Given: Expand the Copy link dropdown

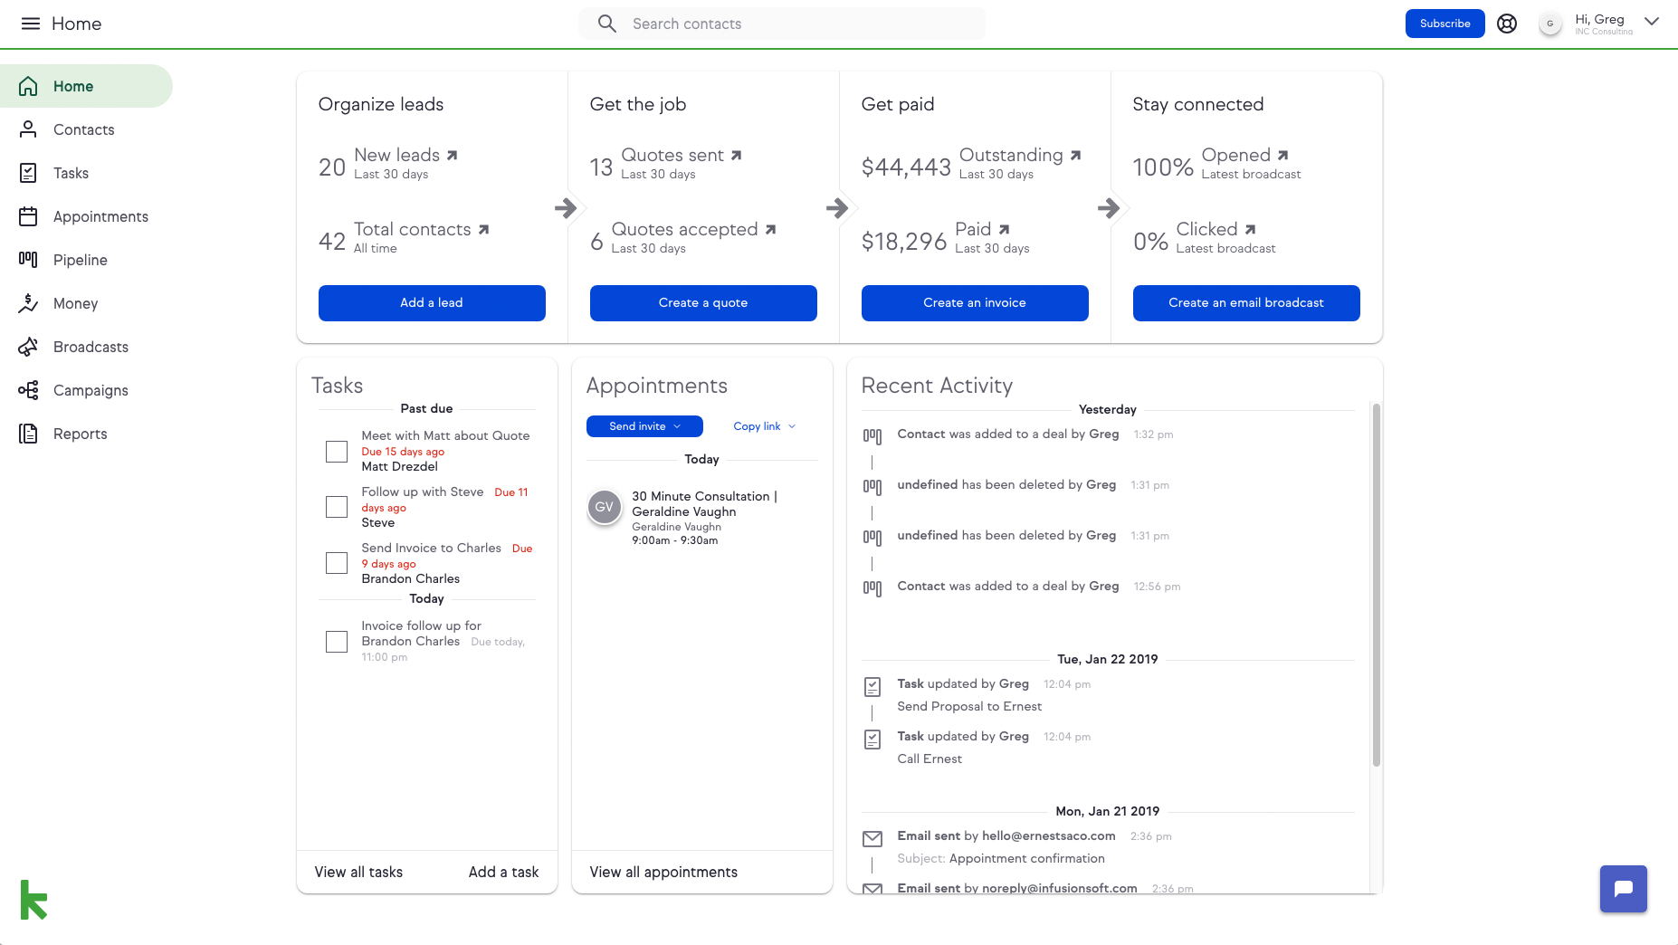Looking at the screenshot, I should pos(764,426).
